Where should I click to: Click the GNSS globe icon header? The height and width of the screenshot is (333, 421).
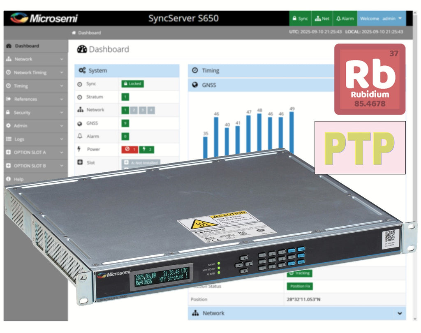pos(195,85)
